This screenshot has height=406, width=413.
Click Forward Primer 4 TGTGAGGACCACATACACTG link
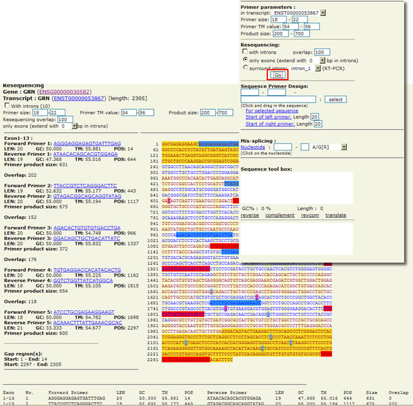87,270
